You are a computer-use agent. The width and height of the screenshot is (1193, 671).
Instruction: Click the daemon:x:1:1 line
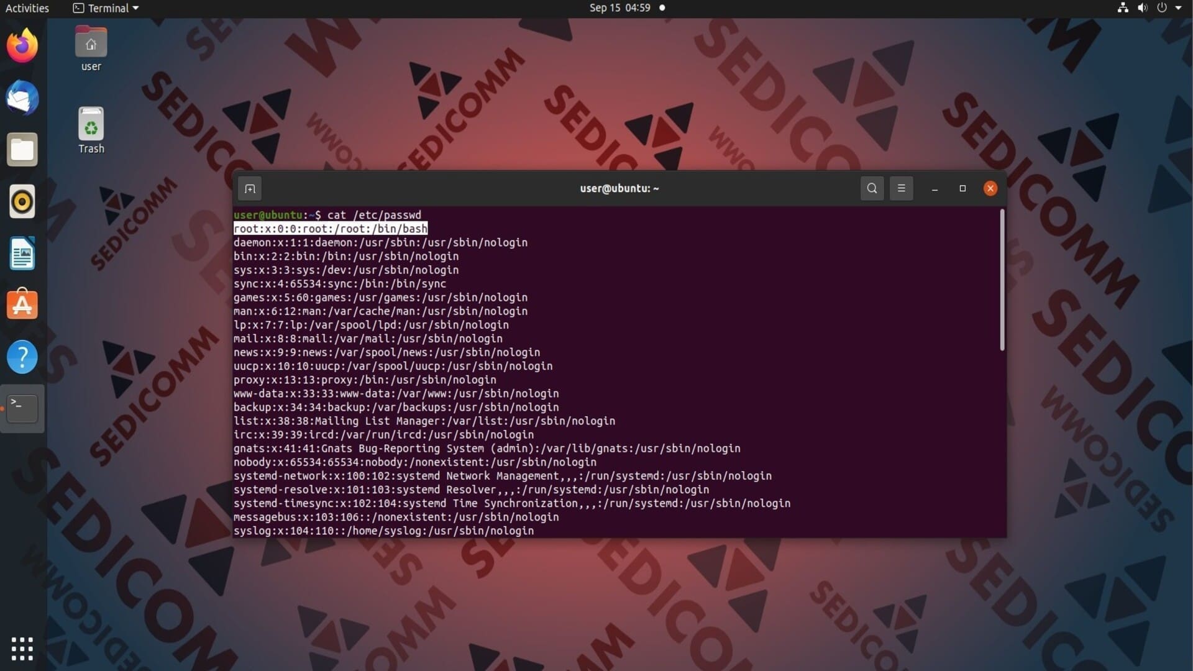[x=380, y=242]
